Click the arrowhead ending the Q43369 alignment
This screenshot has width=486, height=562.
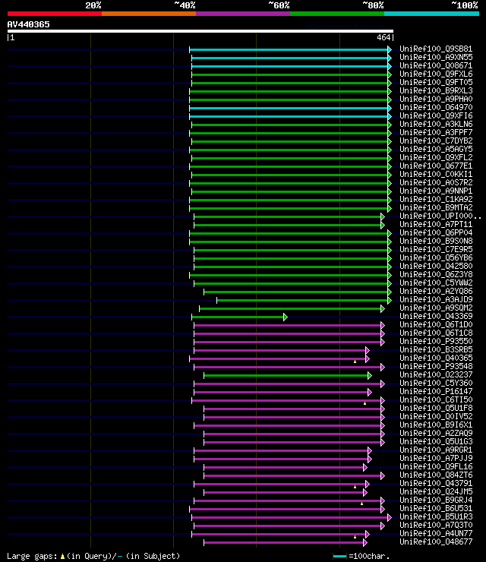[286, 317]
